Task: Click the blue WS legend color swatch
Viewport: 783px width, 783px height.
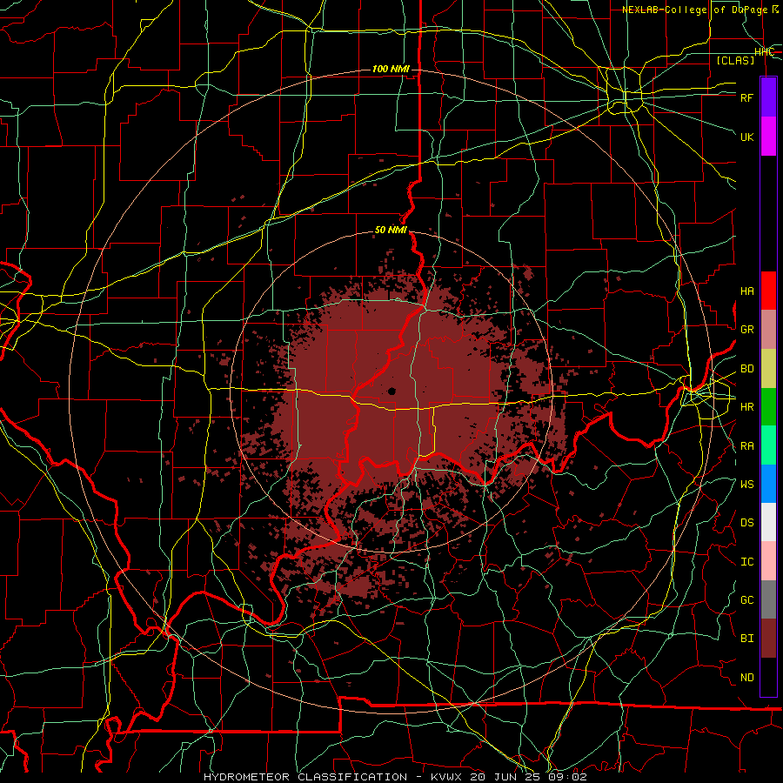Action: pos(768,484)
